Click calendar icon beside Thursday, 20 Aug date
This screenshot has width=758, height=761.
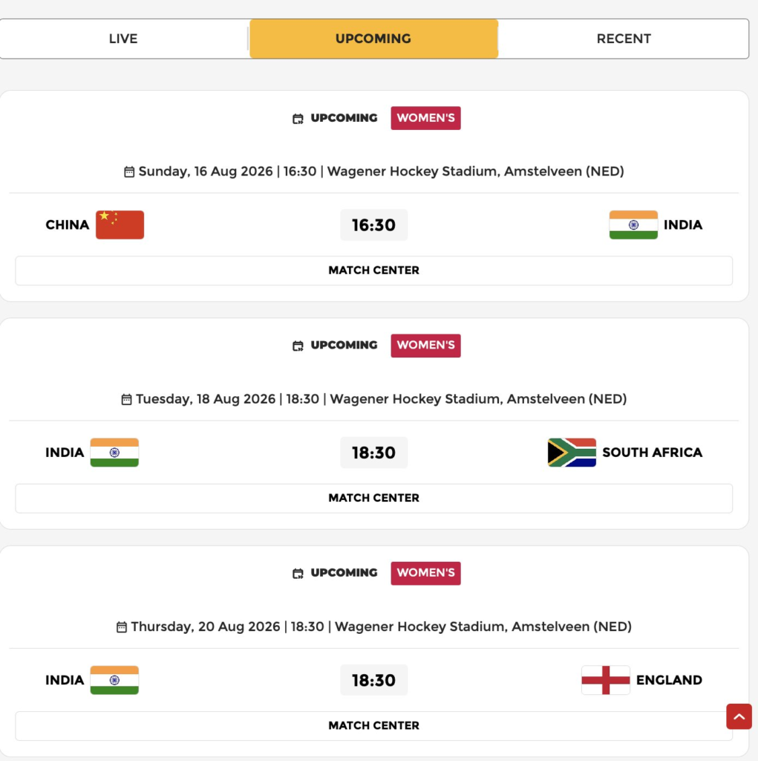[x=122, y=627]
